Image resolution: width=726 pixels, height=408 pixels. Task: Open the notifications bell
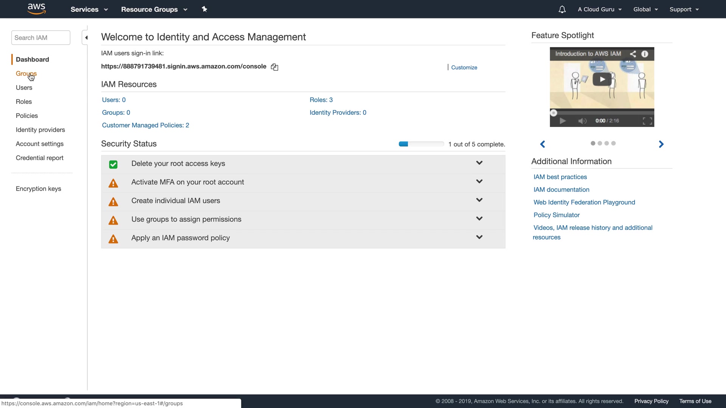pyautogui.click(x=562, y=9)
